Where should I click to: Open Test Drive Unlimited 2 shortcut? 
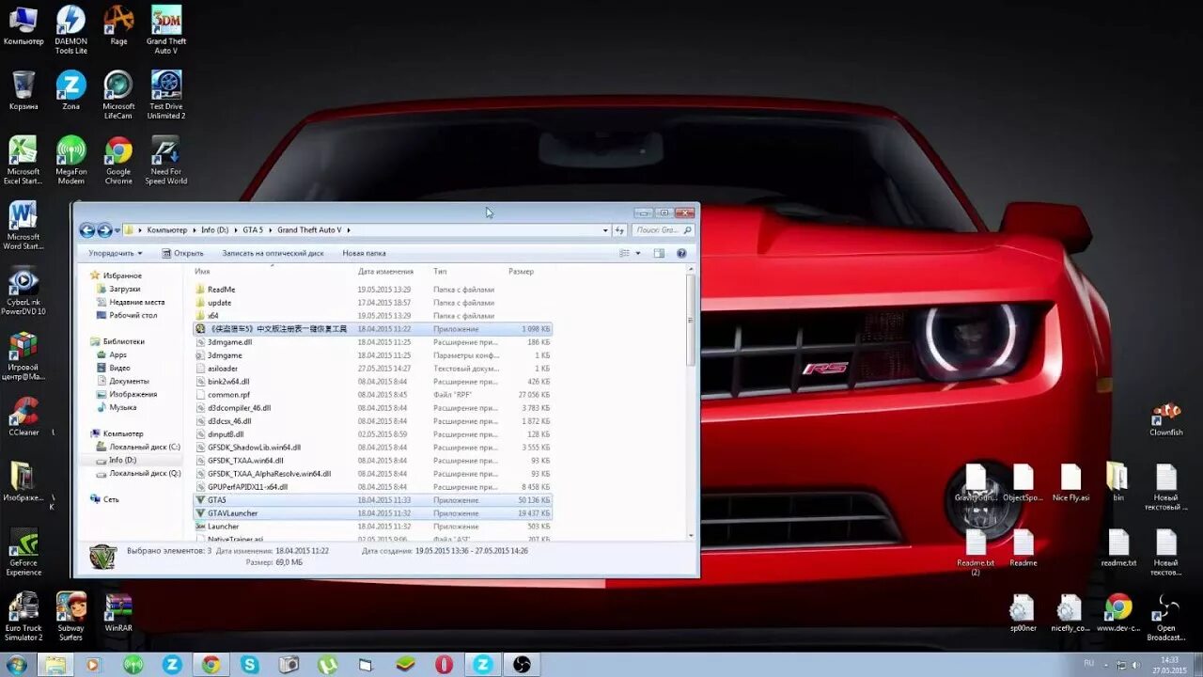(166, 95)
